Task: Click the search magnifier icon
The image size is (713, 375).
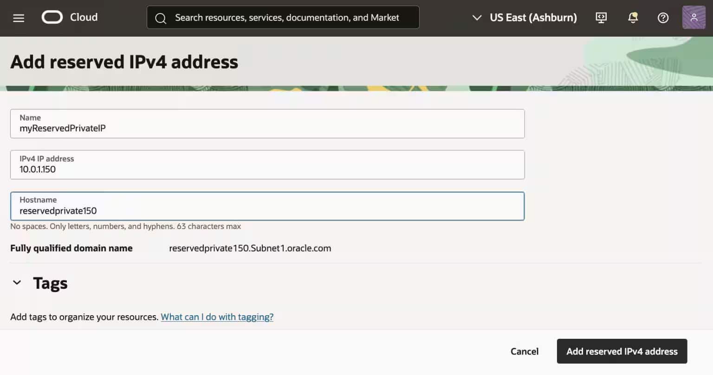Action: [161, 18]
